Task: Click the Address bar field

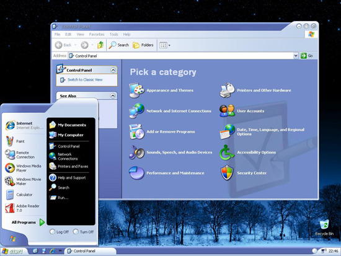Action: (180, 56)
